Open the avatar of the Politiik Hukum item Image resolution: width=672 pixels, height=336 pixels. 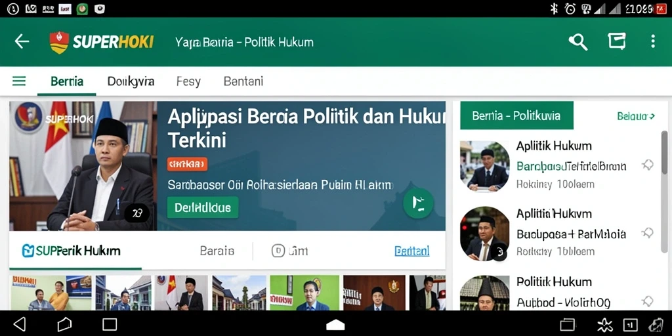click(485, 293)
